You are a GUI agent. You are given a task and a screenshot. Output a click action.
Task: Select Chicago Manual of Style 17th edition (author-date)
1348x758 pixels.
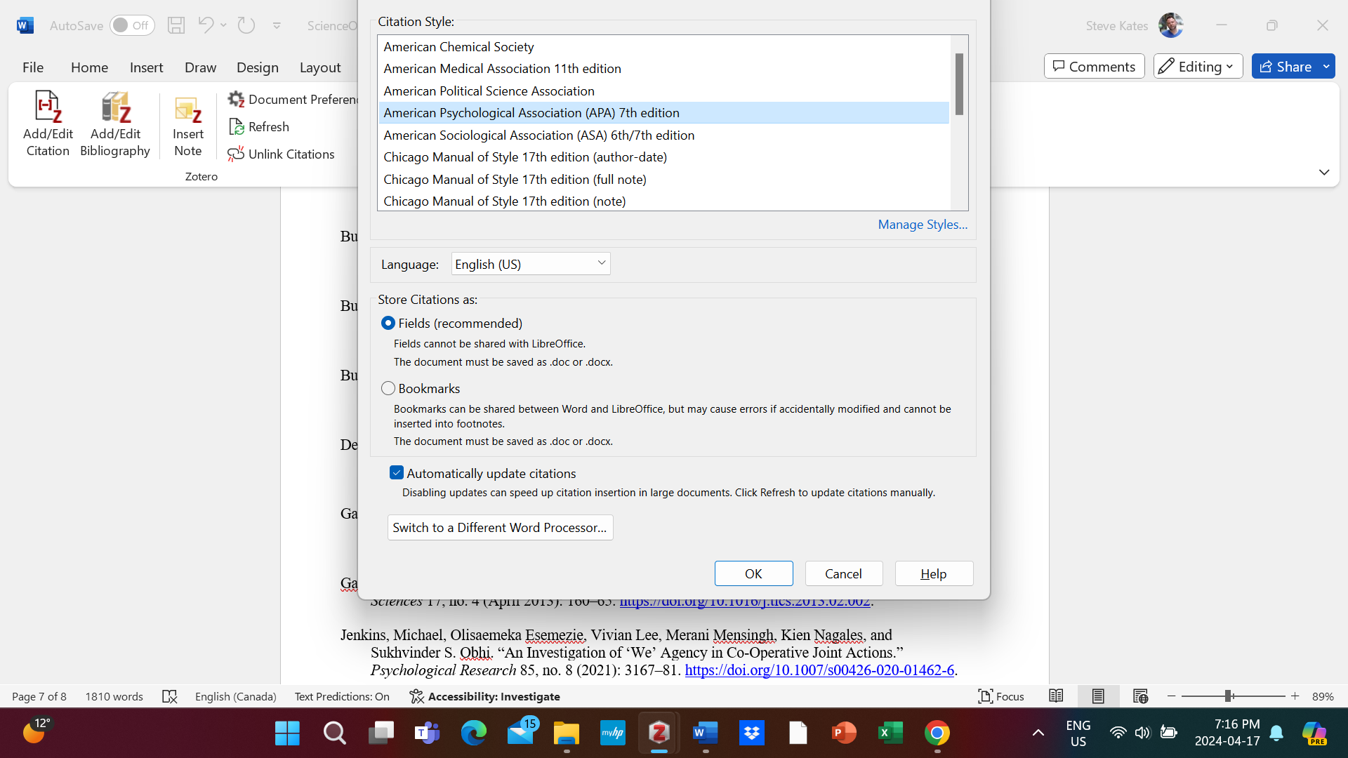[525, 157]
